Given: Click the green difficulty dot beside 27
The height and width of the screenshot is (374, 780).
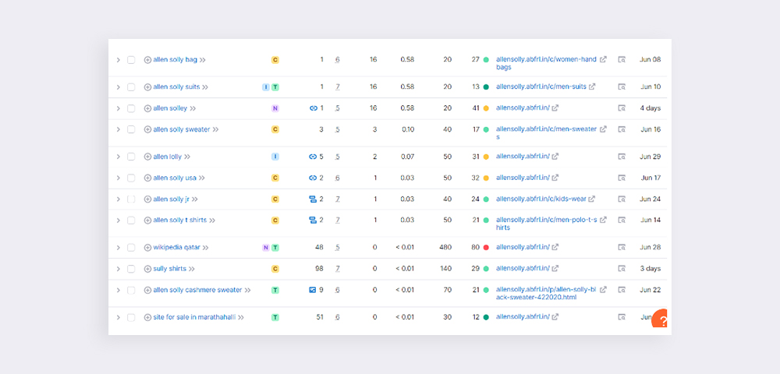Looking at the screenshot, I should coord(486,59).
